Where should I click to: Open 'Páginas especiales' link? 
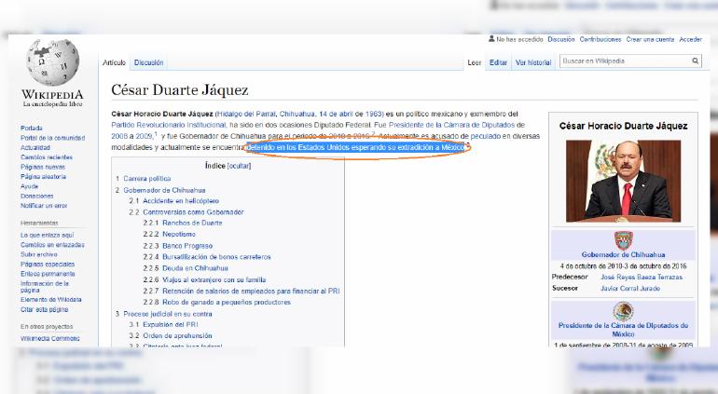click(48, 264)
